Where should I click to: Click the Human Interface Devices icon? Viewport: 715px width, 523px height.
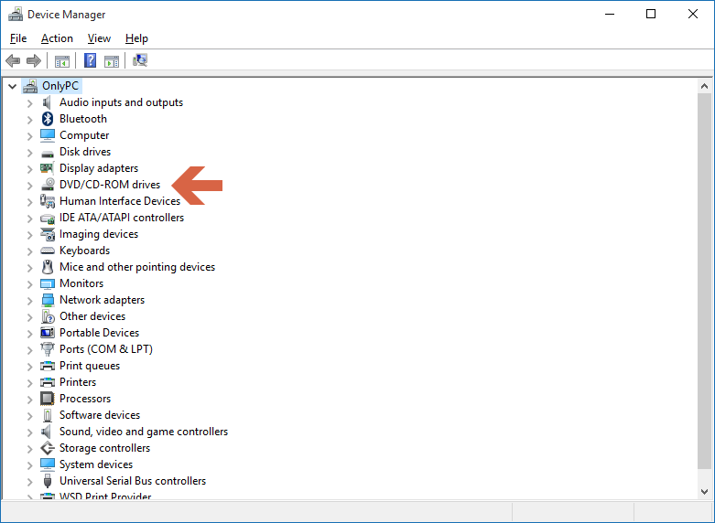click(48, 201)
